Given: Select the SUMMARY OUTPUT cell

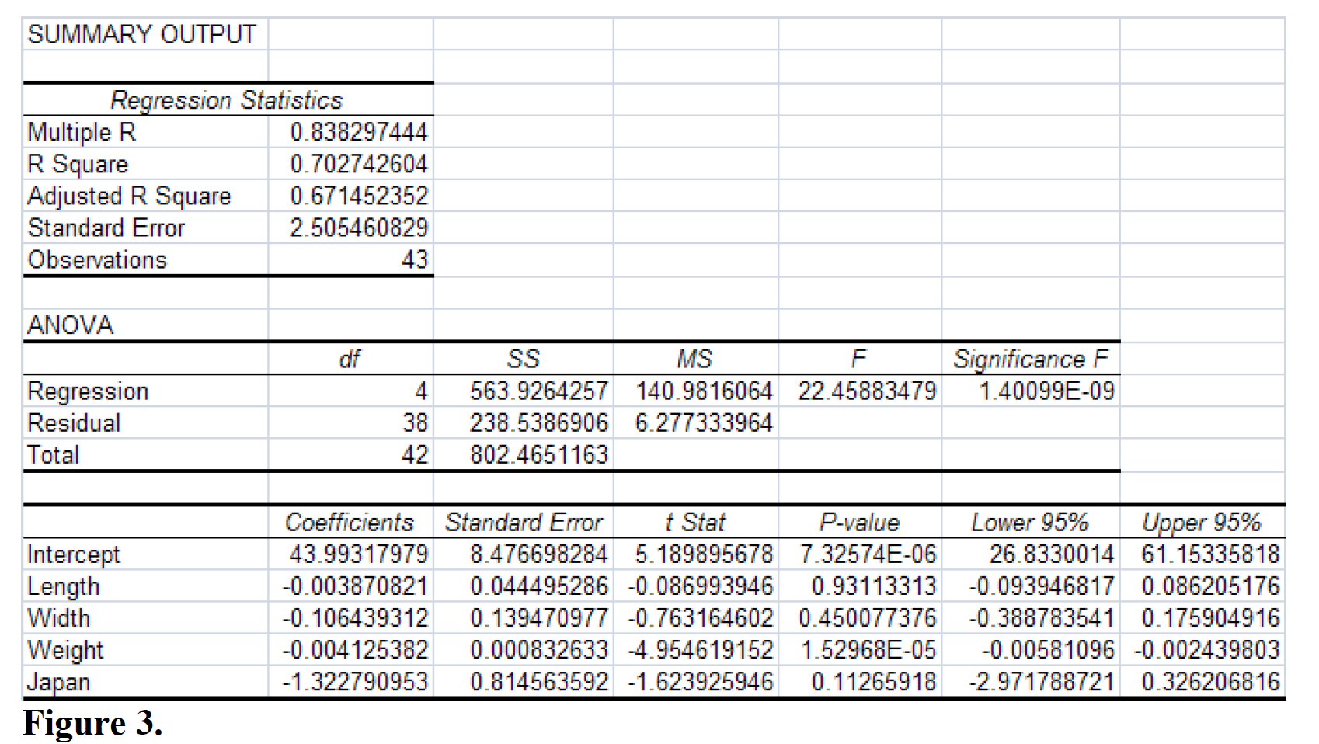Looking at the screenshot, I should [x=140, y=33].
